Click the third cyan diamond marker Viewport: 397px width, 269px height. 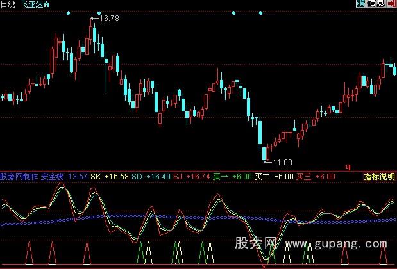233,13
